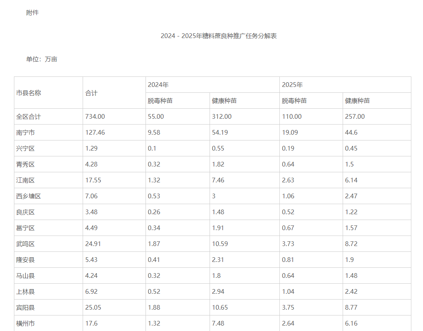Viewport: 423px width, 331px height.
Task: Select the first 脱毒种苗 subheader under 2024年
Action: point(158,100)
